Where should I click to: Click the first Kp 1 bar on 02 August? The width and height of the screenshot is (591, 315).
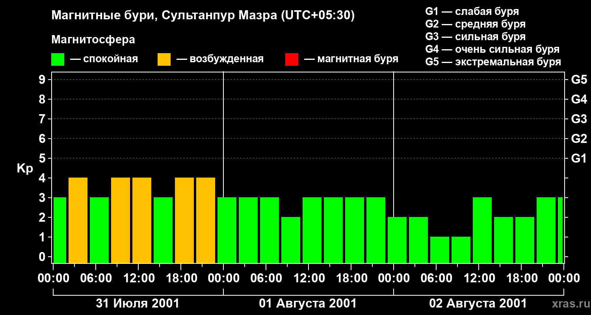point(440,250)
